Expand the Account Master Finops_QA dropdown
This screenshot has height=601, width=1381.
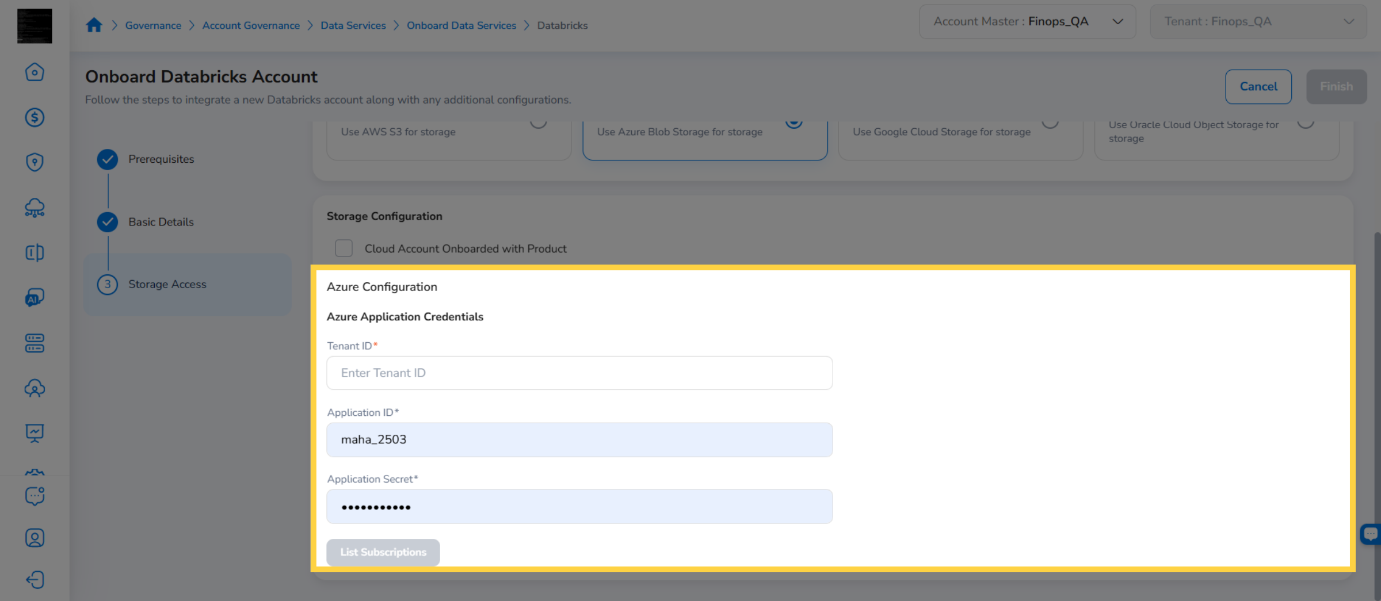1027,22
